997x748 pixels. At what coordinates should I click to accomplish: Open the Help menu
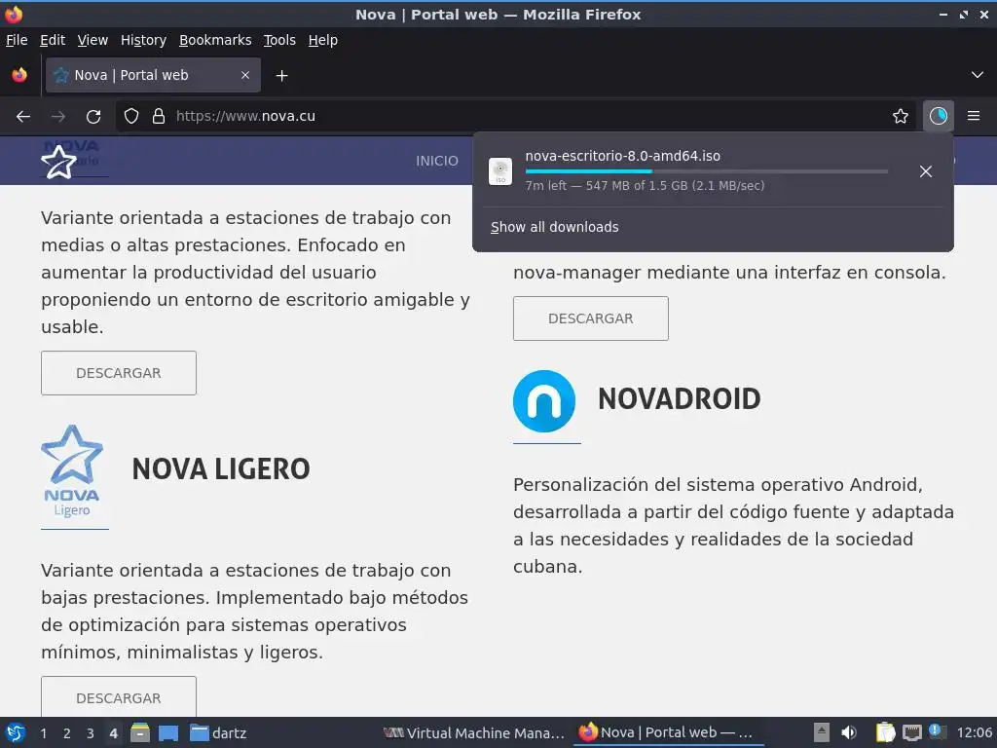point(323,40)
